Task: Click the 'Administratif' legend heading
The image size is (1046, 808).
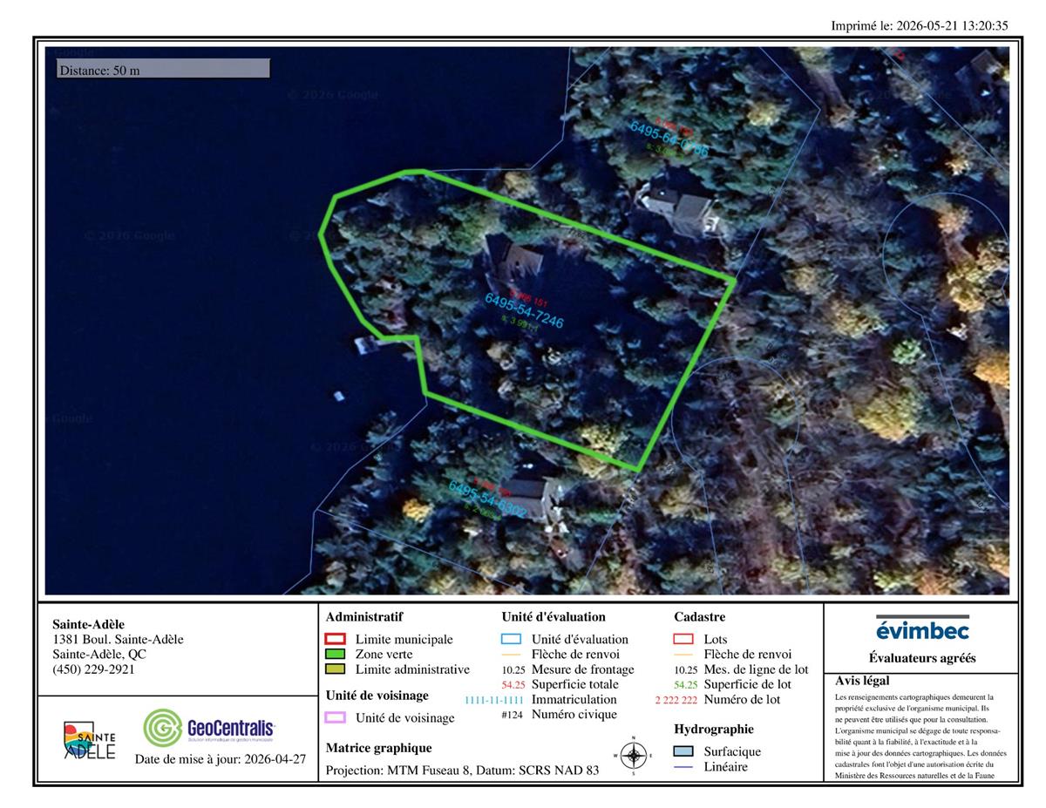Action: (364, 617)
